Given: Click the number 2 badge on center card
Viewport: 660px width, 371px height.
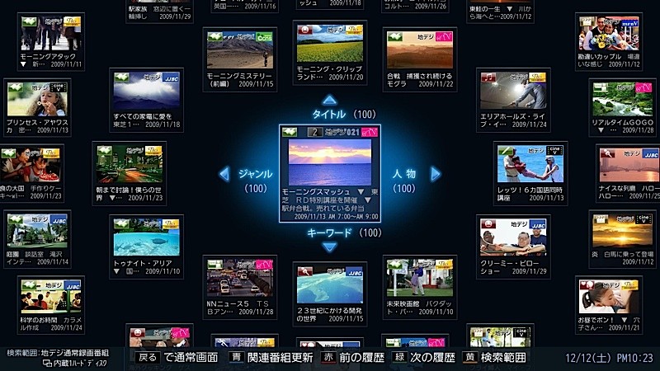Looking at the screenshot, I should point(314,132).
